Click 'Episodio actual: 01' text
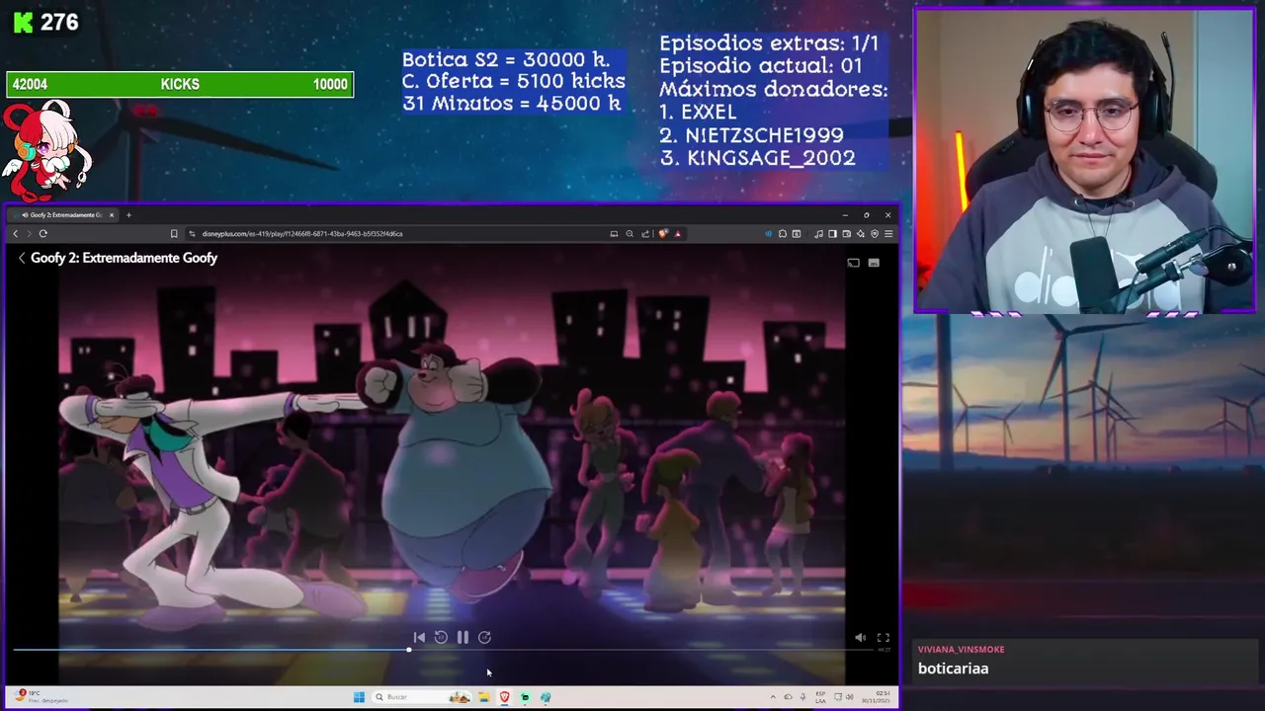The height and width of the screenshot is (711, 1265). coord(761,66)
